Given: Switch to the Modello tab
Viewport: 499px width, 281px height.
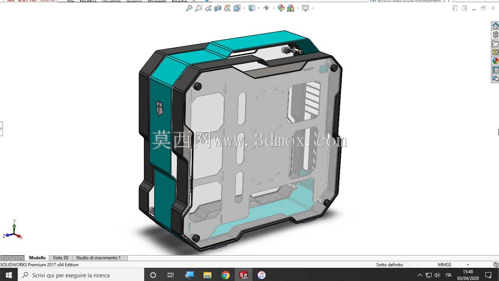Looking at the screenshot, I should (38, 258).
